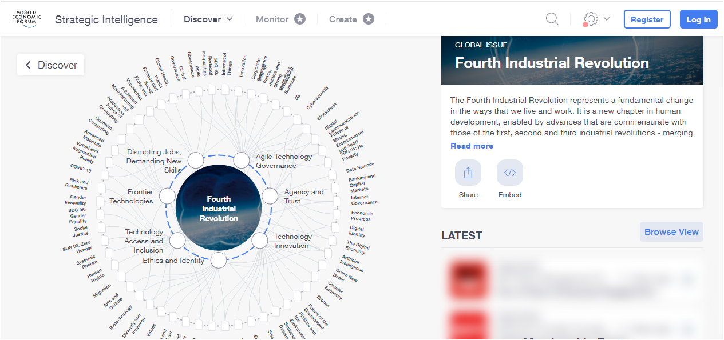Select the Drones topic label
The height and width of the screenshot is (340, 724).
click(x=323, y=301)
